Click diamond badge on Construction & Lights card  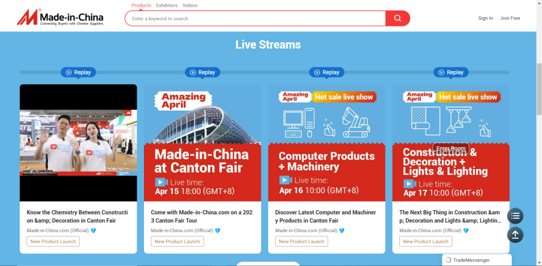point(466,230)
